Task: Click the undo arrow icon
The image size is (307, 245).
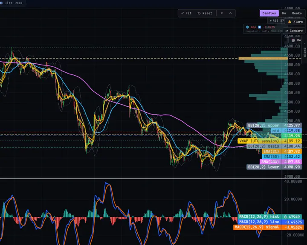Action: coord(222,13)
